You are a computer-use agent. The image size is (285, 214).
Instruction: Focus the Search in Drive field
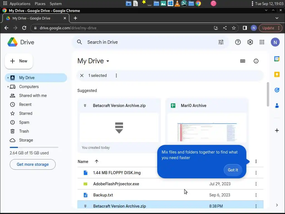(150, 42)
